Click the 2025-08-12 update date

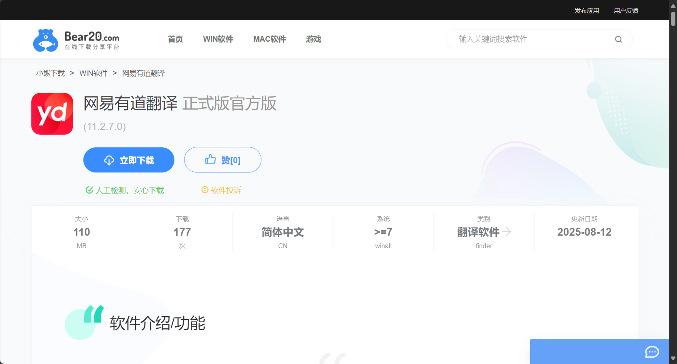tap(584, 232)
